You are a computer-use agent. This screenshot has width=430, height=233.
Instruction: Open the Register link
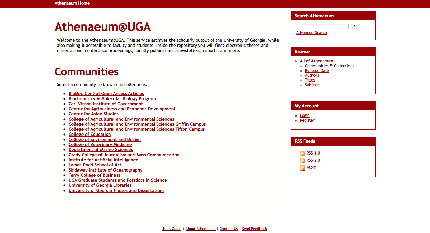pyautogui.click(x=307, y=120)
